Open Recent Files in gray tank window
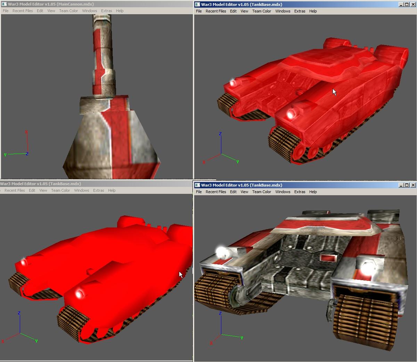This screenshot has width=417, height=362. click(216, 192)
